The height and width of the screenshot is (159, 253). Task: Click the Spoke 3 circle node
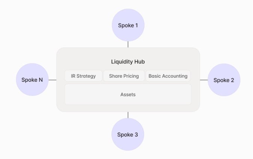pos(128,134)
